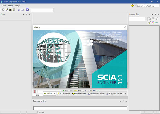Close the About dialog
The height and width of the screenshot is (114, 160).
(x=125, y=27)
